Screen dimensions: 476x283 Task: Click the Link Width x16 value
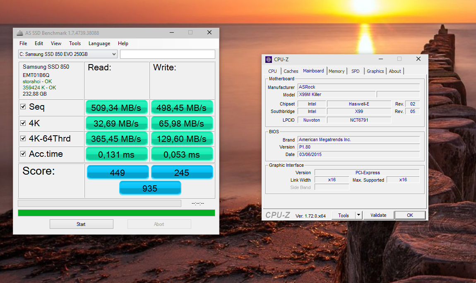tap(332, 180)
